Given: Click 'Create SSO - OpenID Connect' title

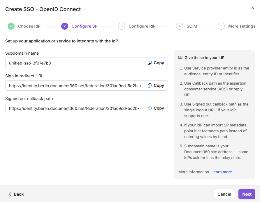Looking at the screenshot, I should tap(43, 9).
